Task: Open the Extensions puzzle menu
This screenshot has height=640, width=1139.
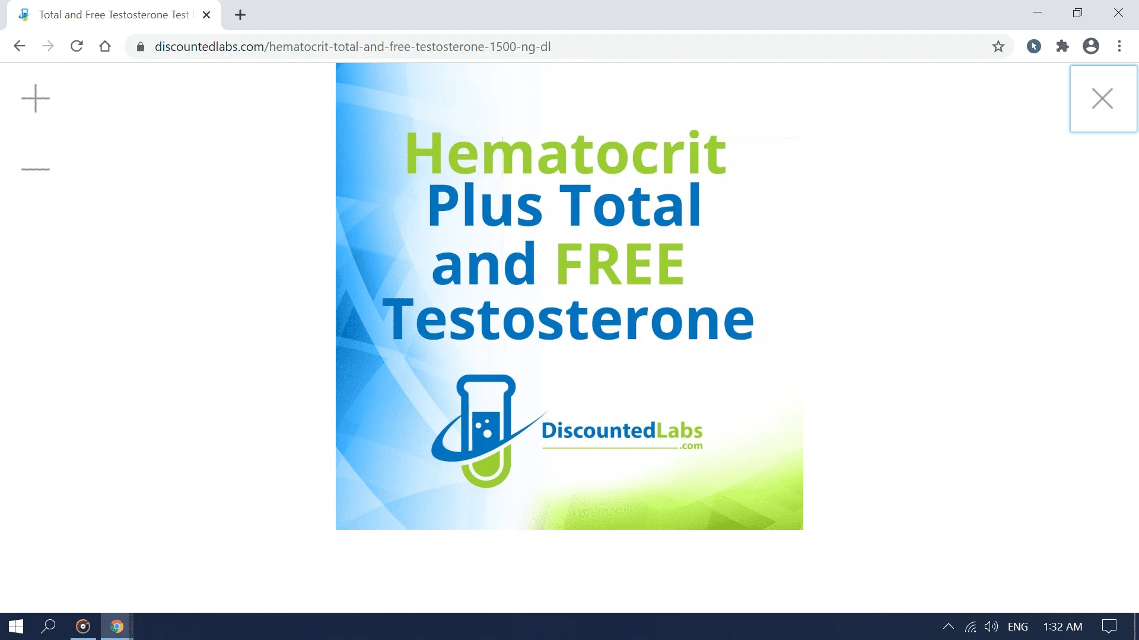Action: (x=1062, y=46)
